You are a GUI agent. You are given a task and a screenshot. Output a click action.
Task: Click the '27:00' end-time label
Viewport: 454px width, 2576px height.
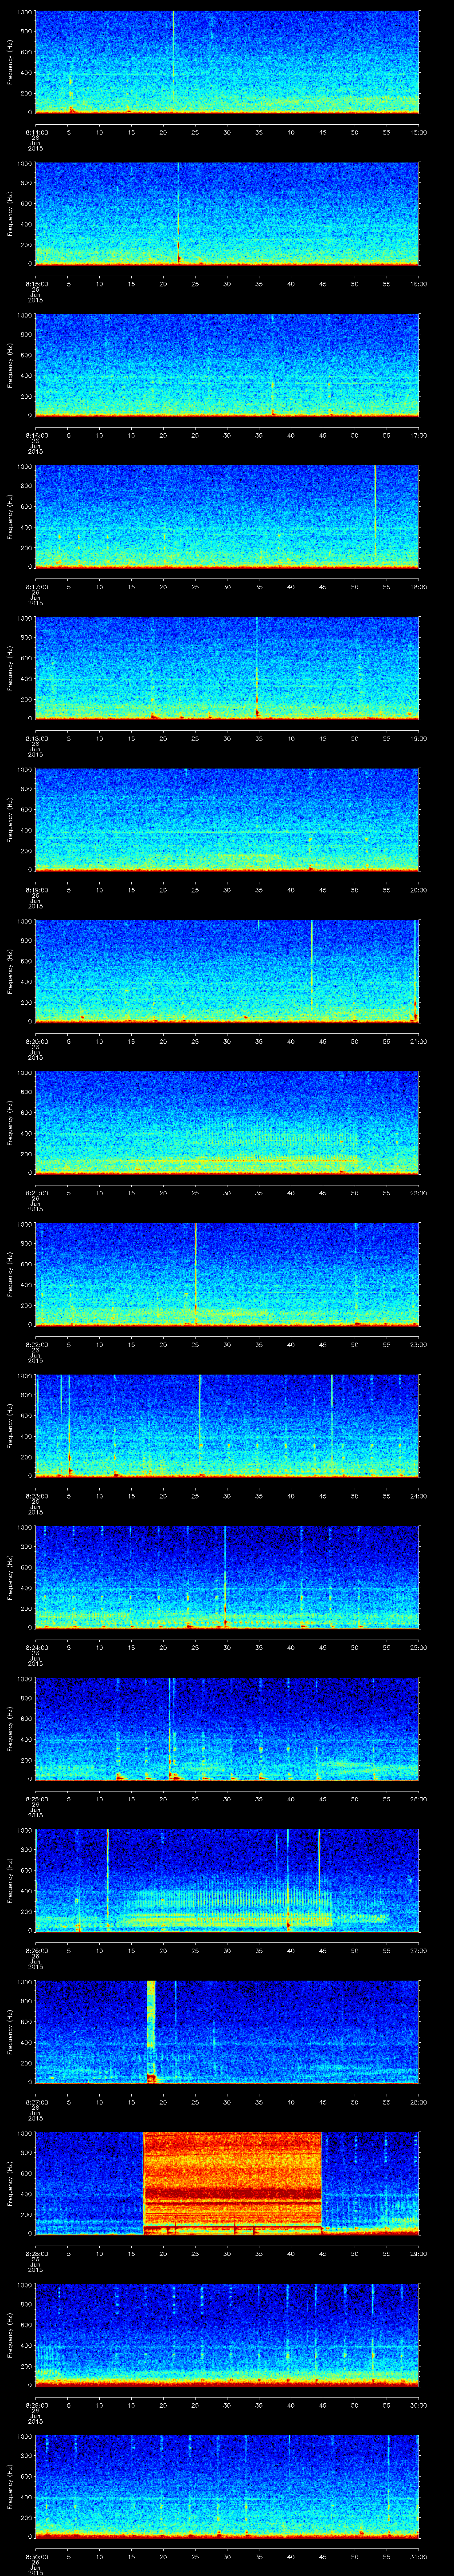point(418,1950)
